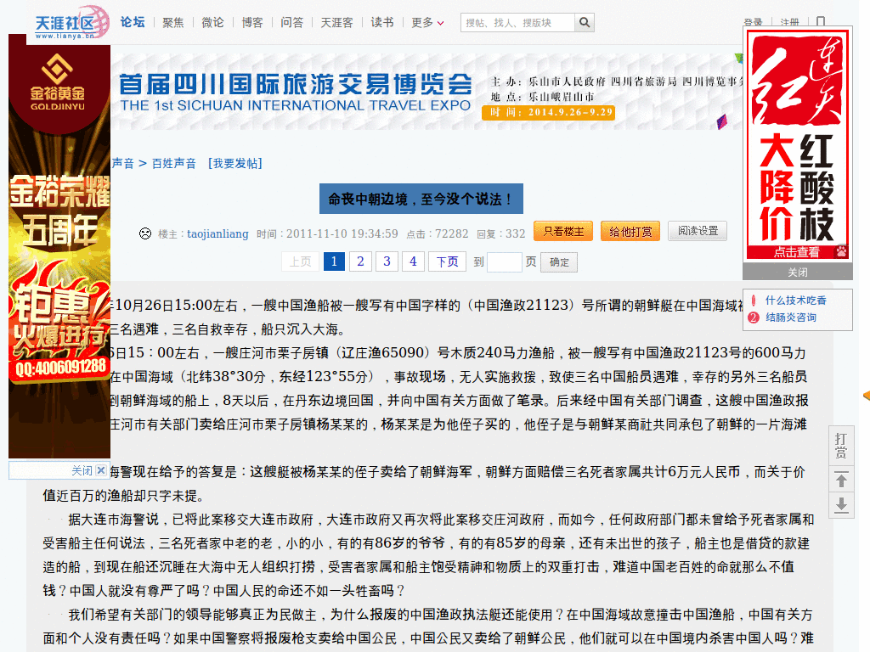This screenshot has height=652, width=870.
Task: Click the thermometer icon beside 什么技术吃香
Action: point(754,301)
